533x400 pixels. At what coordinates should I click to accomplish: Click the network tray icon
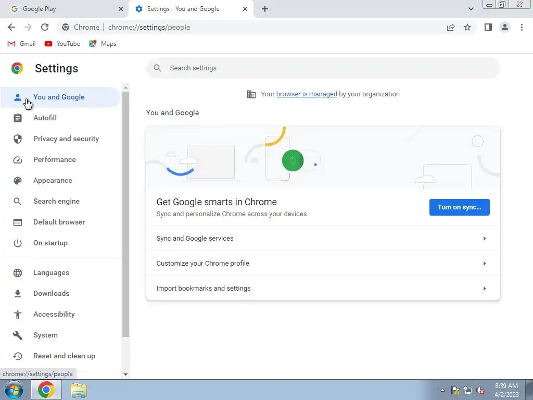[x=468, y=390]
